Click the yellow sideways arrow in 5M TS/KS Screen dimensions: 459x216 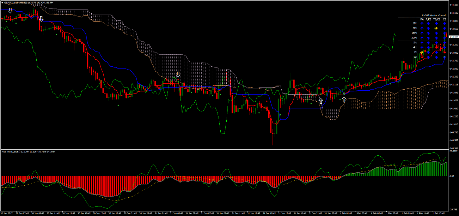tap(436, 28)
